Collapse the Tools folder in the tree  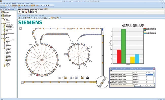pos(1,24)
